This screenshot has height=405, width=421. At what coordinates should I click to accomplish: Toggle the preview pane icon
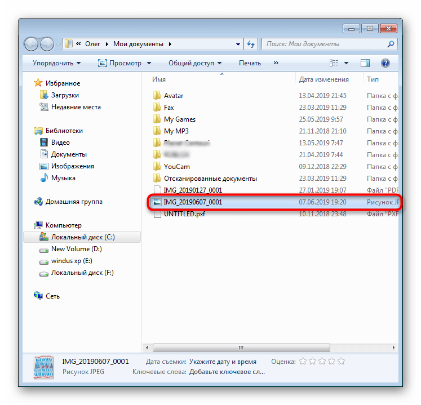(x=365, y=63)
